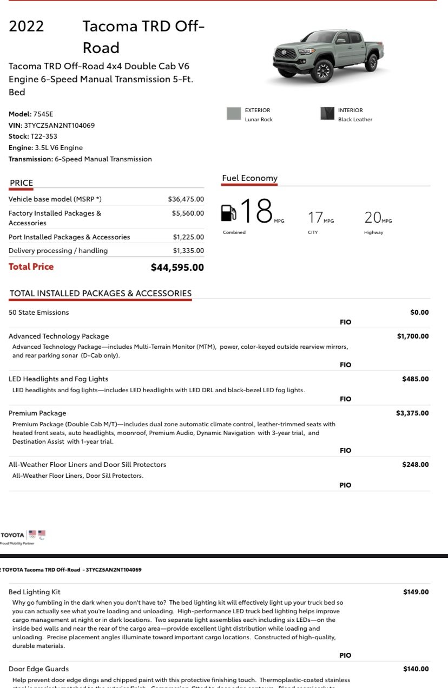The height and width of the screenshot is (688, 448).
Task: Click 'Factory Installed Packages & Accessories' label
Action: tap(55, 218)
